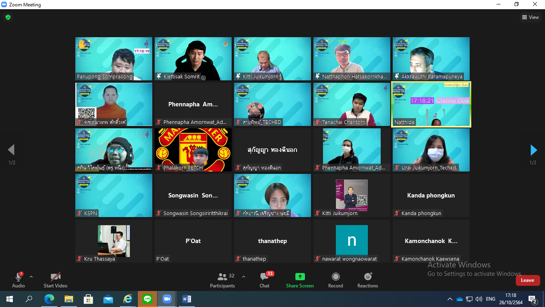Select the highlighted Natthida tile
This screenshot has height=307, width=545.
coord(431,104)
